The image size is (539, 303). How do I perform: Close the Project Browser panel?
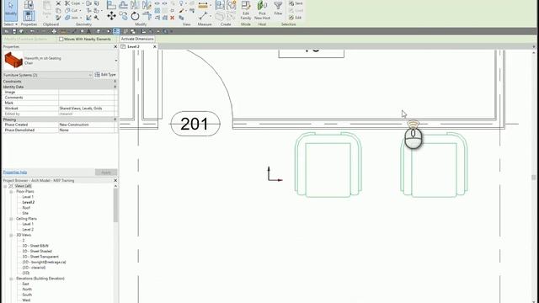[115, 180]
